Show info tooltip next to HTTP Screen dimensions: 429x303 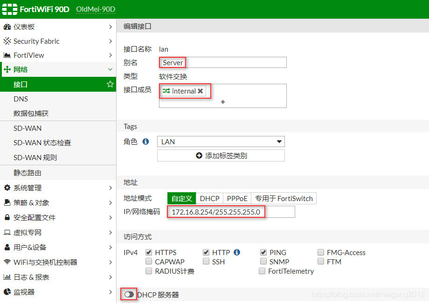pyautogui.click(x=237, y=252)
